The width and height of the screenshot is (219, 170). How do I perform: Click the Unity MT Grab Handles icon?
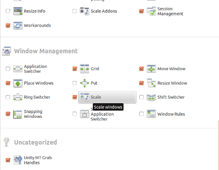click(x=18, y=160)
